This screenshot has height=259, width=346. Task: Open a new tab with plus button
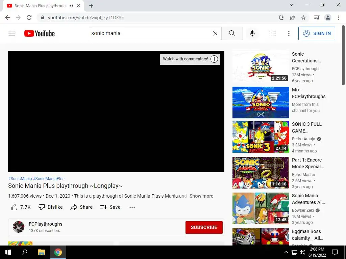(x=91, y=6)
